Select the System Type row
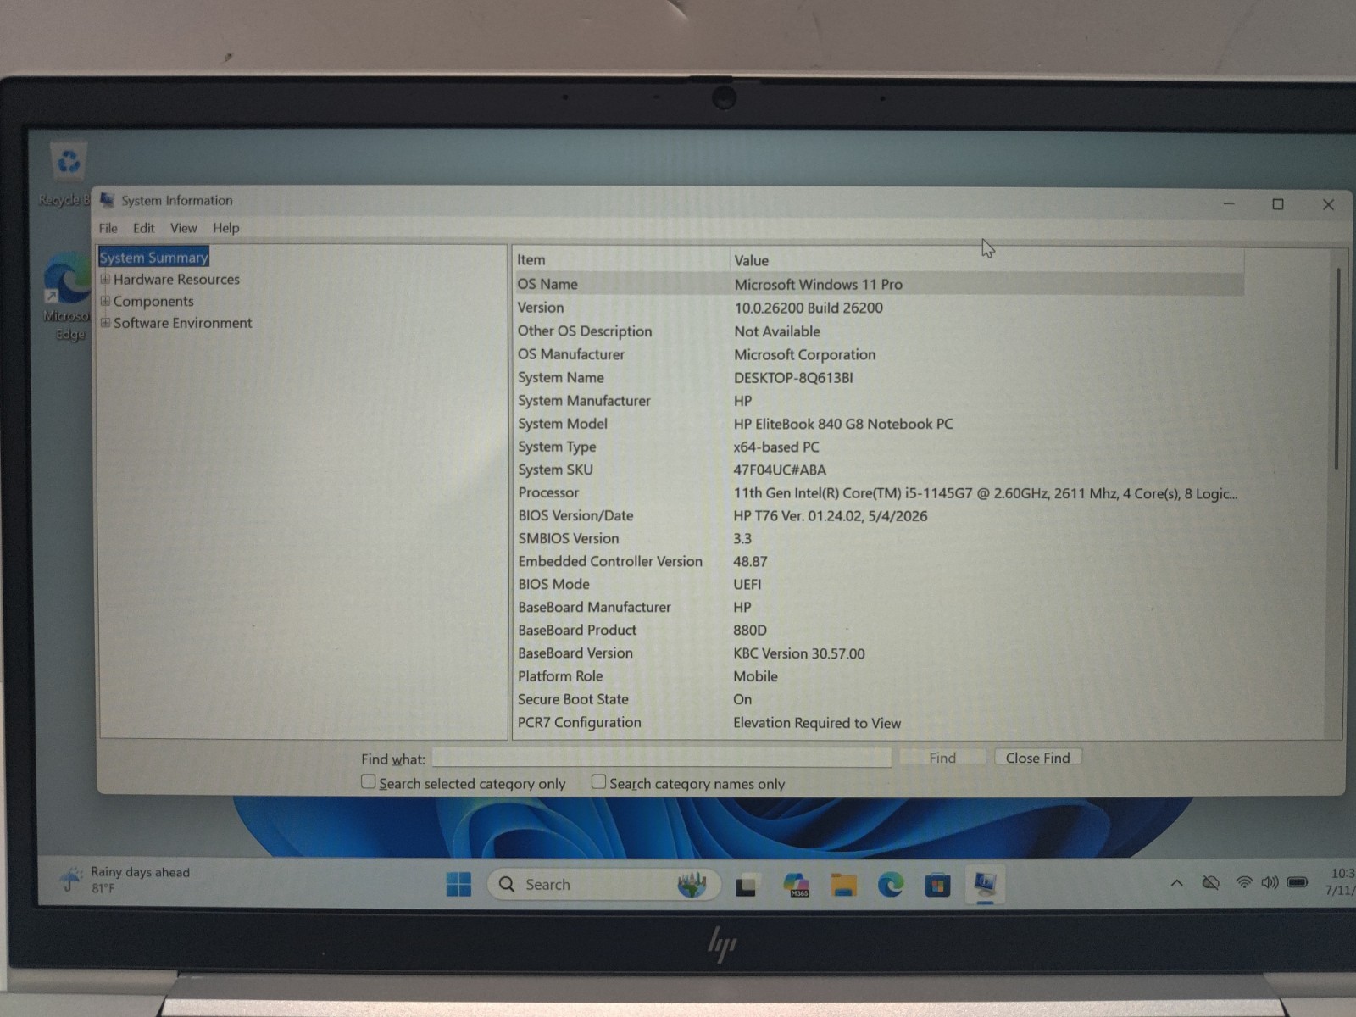 879,447
